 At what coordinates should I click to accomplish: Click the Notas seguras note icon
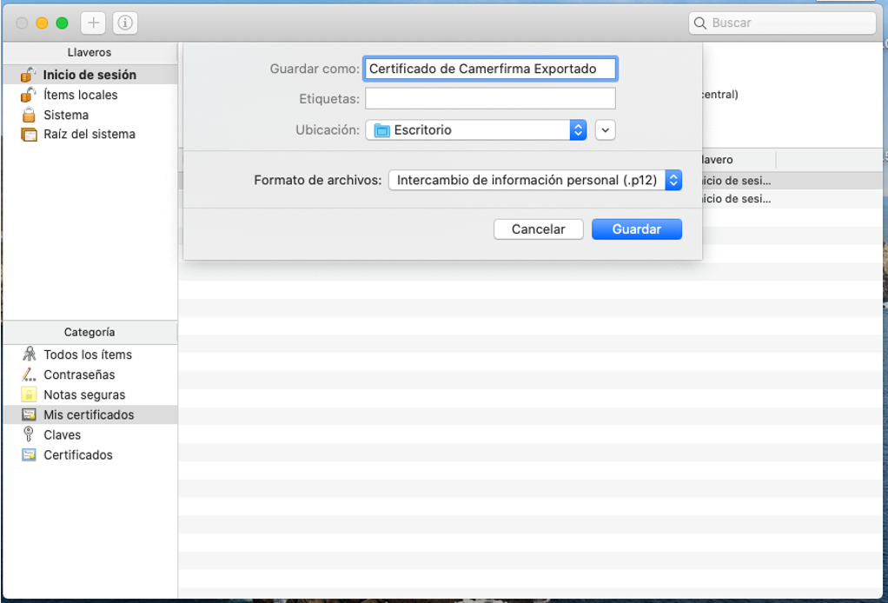point(29,394)
